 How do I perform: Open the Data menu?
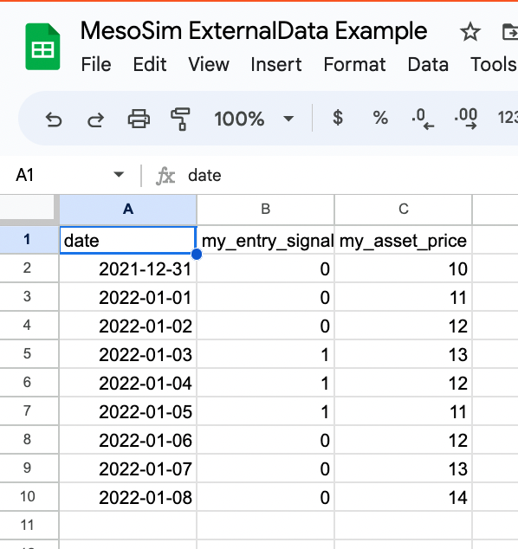(x=428, y=64)
